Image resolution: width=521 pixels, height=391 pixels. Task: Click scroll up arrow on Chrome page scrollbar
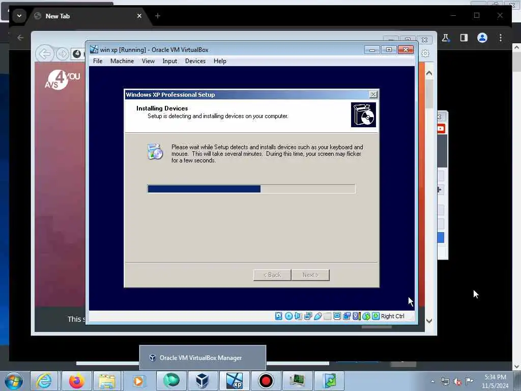click(x=516, y=47)
